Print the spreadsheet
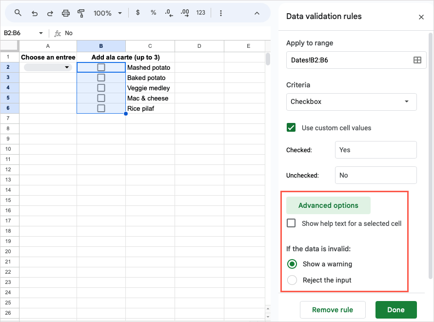 [x=65, y=13]
